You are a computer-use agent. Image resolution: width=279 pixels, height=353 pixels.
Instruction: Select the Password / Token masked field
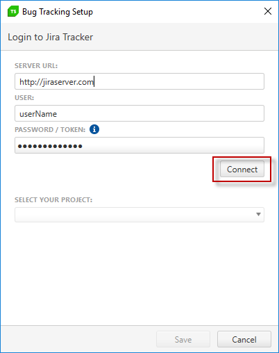click(x=139, y=145)
